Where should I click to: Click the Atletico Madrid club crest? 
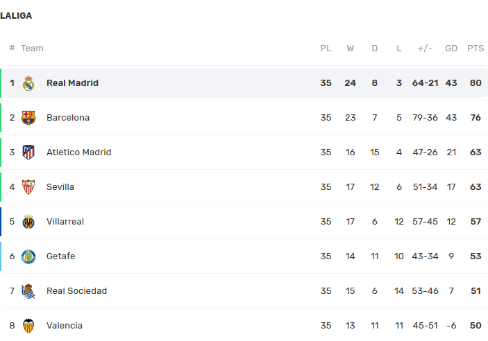tap(28, 152)
